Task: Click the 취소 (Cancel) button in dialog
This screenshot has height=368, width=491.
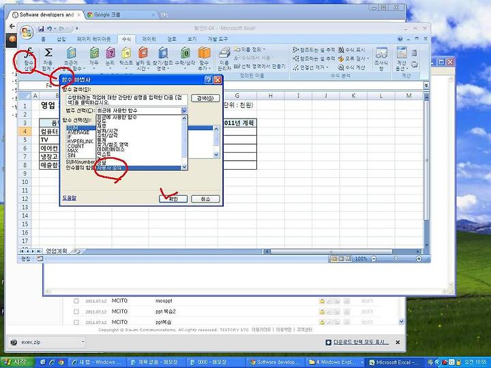Action: 205,199
